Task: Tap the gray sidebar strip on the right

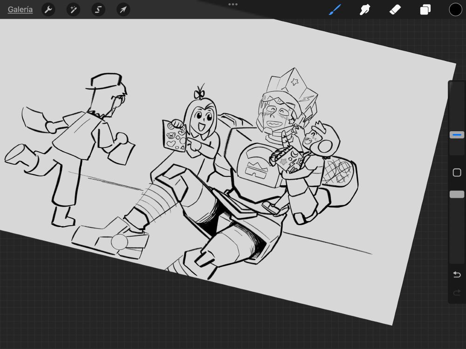Action: (457, 233)
